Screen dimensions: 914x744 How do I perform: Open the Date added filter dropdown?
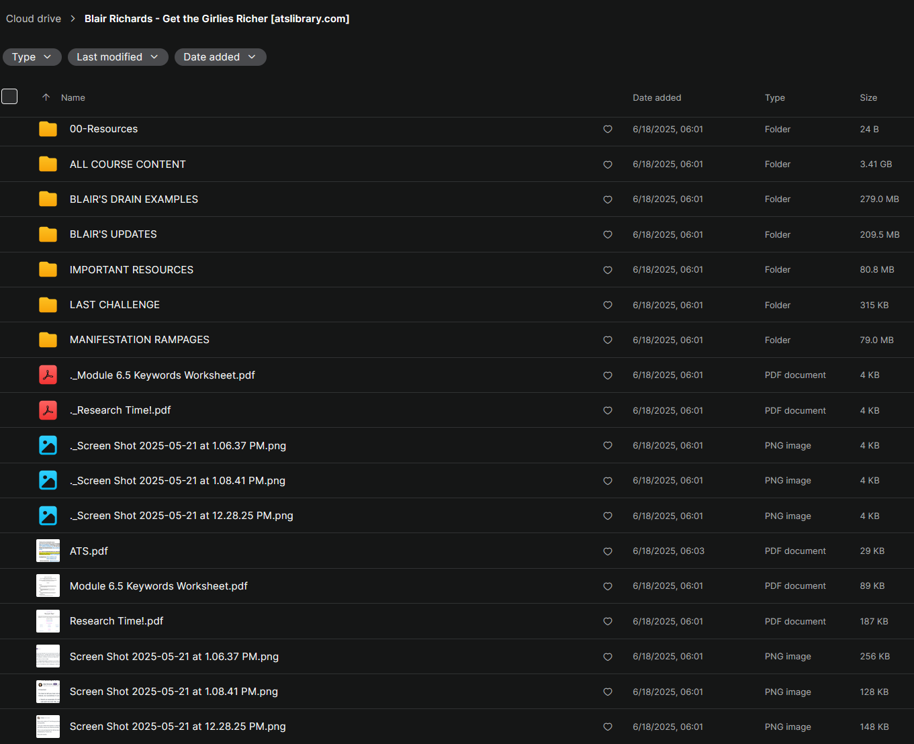click(x=220, y=57)
